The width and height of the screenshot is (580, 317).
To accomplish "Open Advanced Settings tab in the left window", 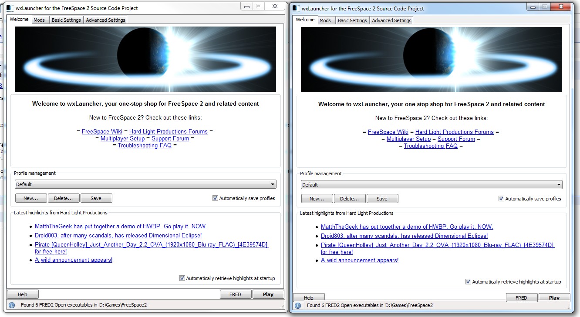I will 106,20.
